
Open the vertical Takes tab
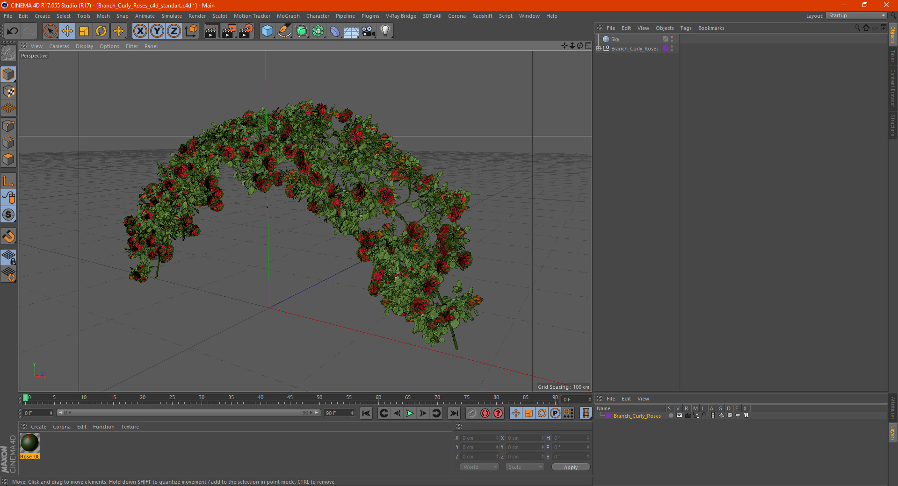pyautogui.click(x=893, y=56)
